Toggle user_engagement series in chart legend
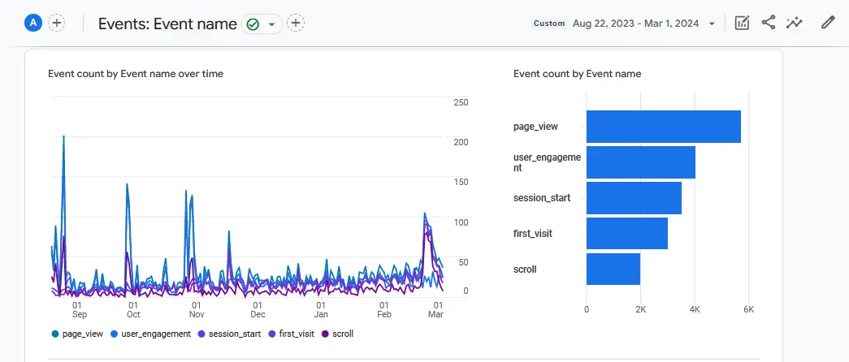This screenshot has width=849, height=362. 151,334
